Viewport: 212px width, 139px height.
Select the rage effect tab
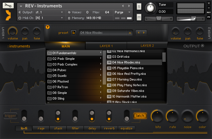[41, 128]
